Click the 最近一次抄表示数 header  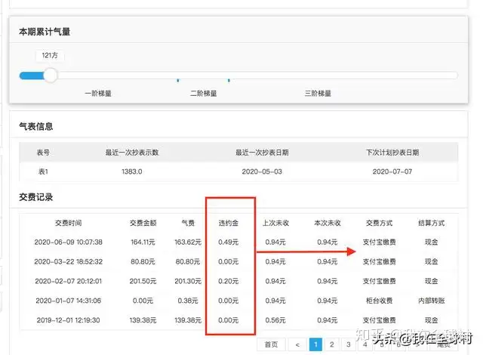click(x=132, y=153)
